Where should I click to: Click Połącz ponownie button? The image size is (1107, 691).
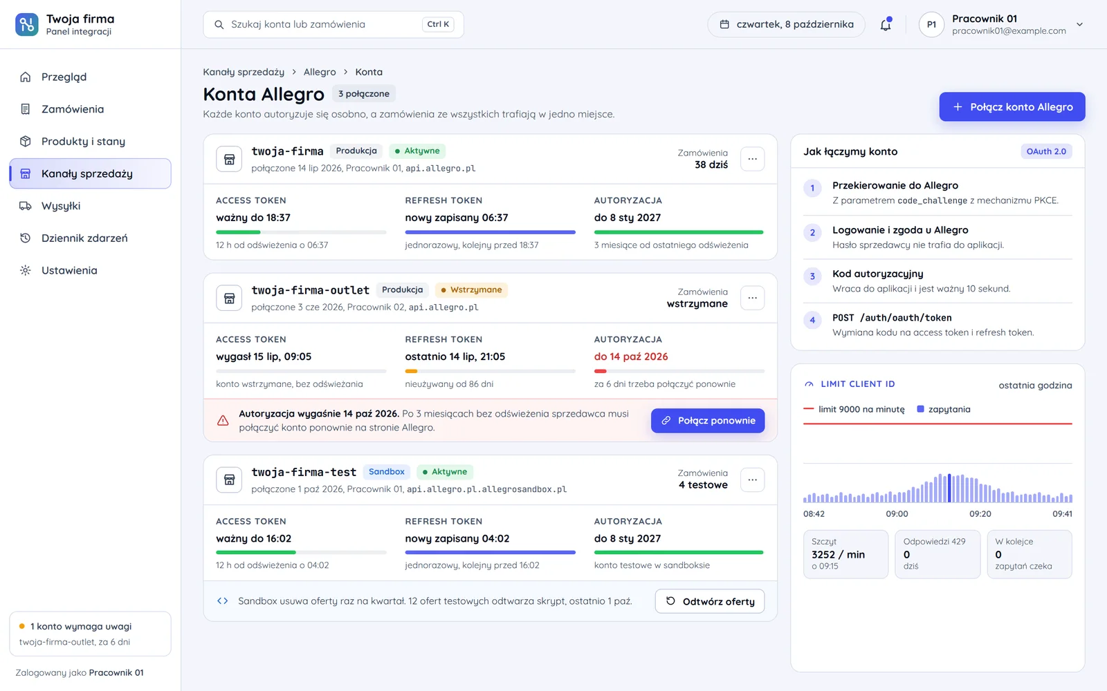[x=708, y=420]
